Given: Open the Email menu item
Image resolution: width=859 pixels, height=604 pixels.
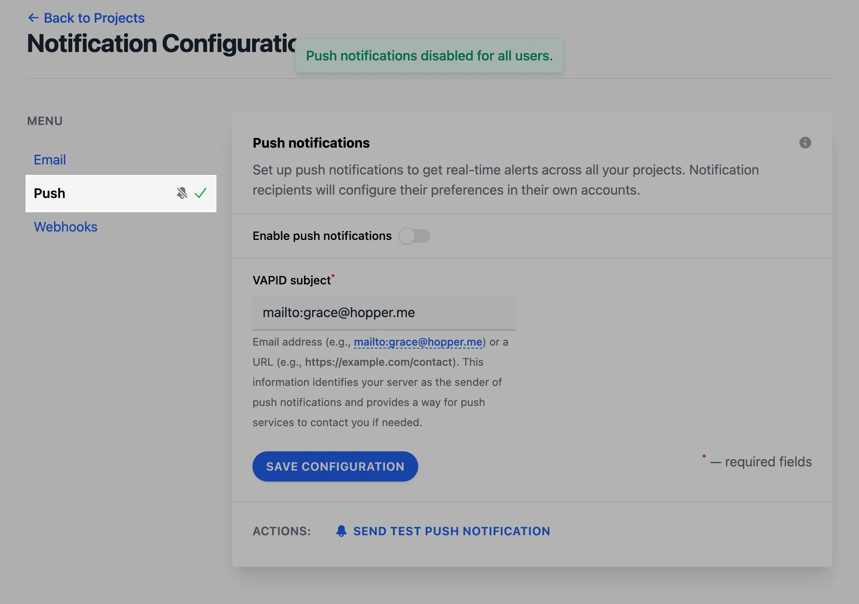Looking at the screenshot, I should click(50, 160).
